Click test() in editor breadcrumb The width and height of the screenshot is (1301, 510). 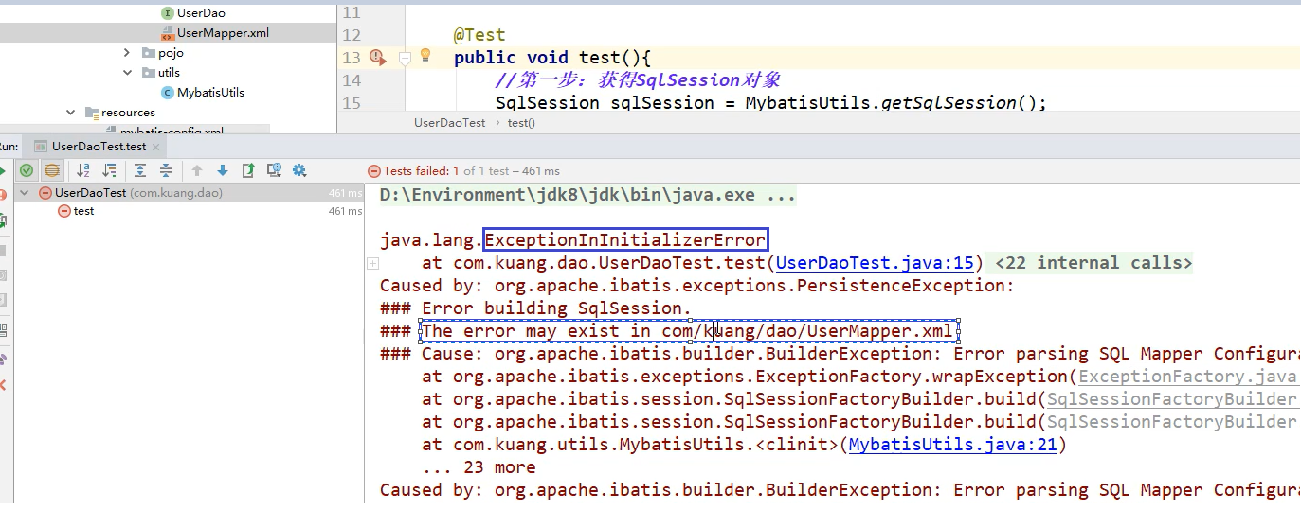coord(521,123)
